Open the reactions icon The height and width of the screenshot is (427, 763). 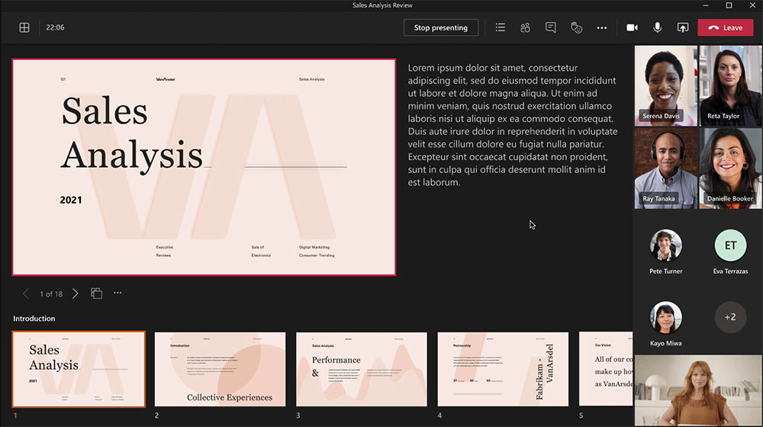pyautogui.click(x=577, y=27)
